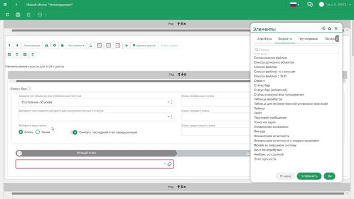The image size is (354, 199).
Task: Expand the history dropdown arrow
Action: [45, 15]
